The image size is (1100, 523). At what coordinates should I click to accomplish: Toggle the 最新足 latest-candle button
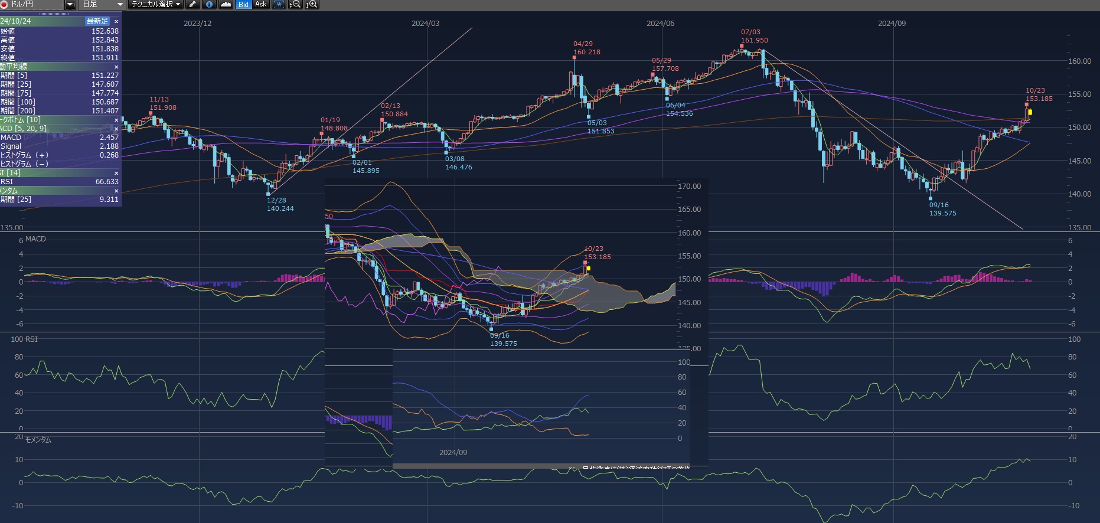click(97, 21)
